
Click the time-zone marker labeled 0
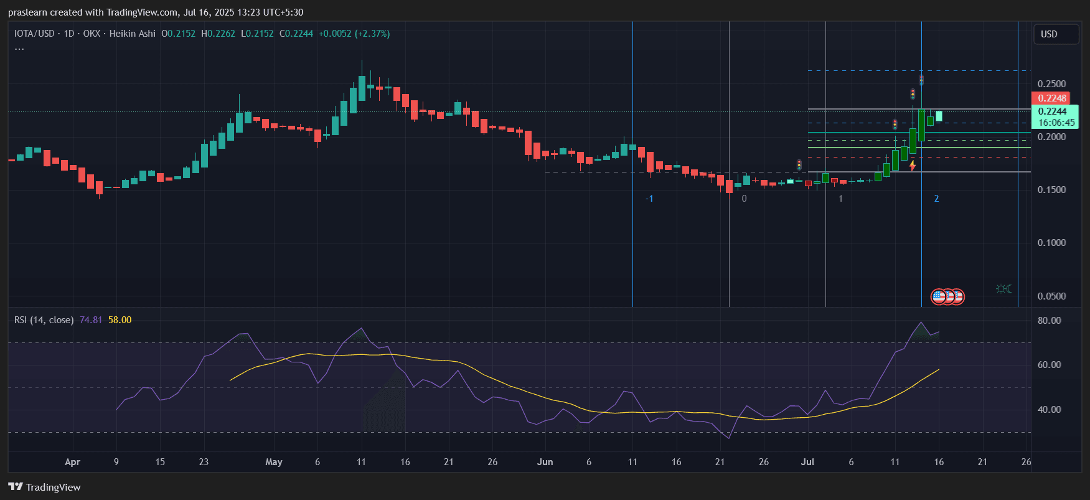point(744,199)
